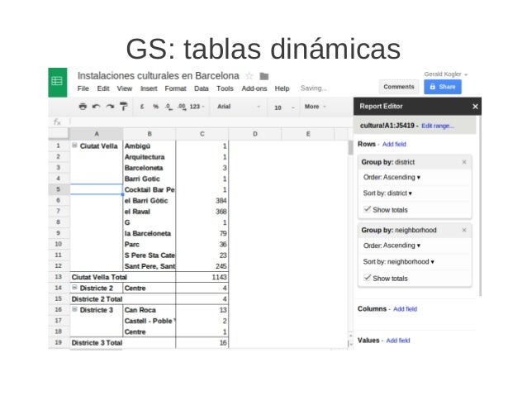Click the formula bar input

pyautogui.click(x=210, y=122)
